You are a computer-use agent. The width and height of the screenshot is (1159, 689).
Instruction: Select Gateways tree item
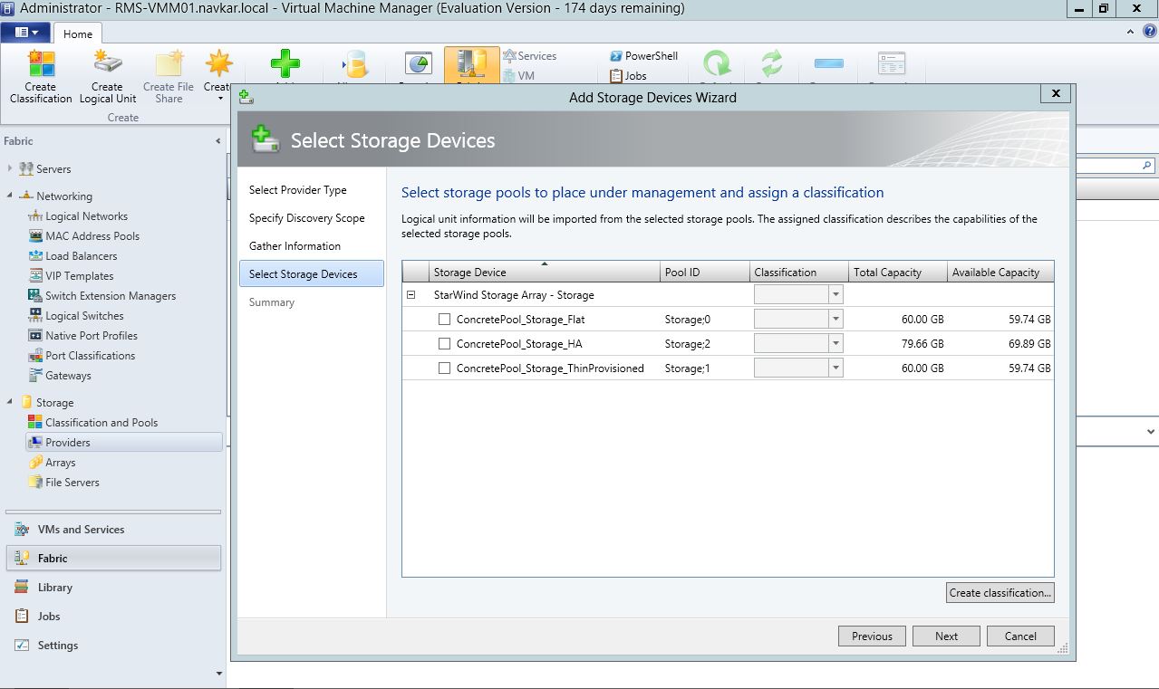[68, 376]
